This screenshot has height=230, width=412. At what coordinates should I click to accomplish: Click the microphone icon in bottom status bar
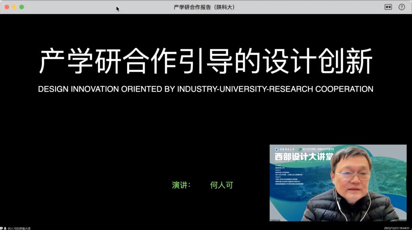tap(5, 228)
